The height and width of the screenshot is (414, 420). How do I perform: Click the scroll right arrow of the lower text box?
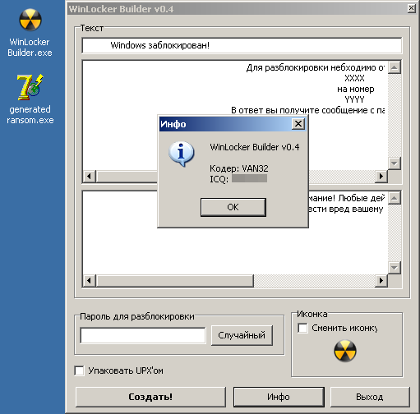coord(381,280)
